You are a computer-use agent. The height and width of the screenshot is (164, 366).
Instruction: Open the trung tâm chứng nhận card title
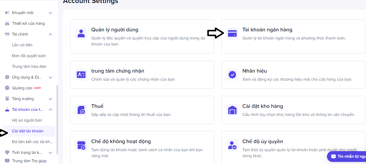(x=118, y=71)
